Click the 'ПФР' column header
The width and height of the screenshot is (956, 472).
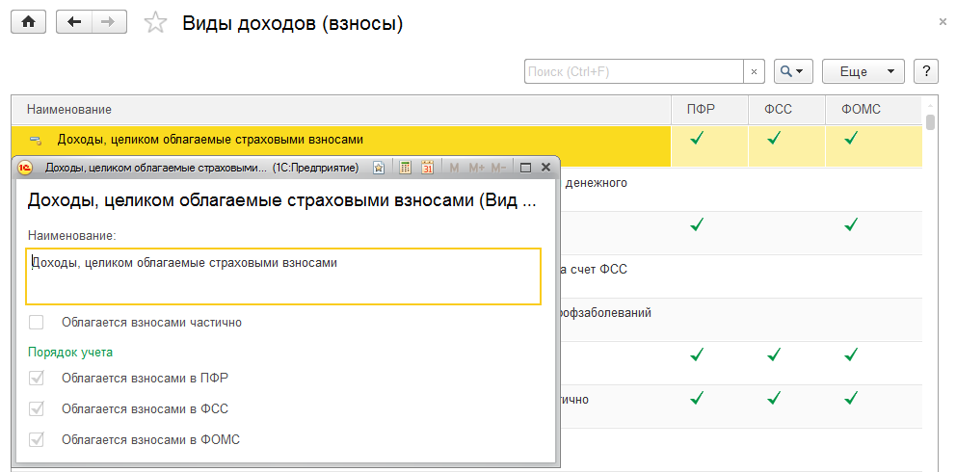coord(701,110)
